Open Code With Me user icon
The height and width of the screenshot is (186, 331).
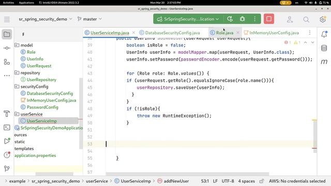pyautogui.click(x=290, y=20)
